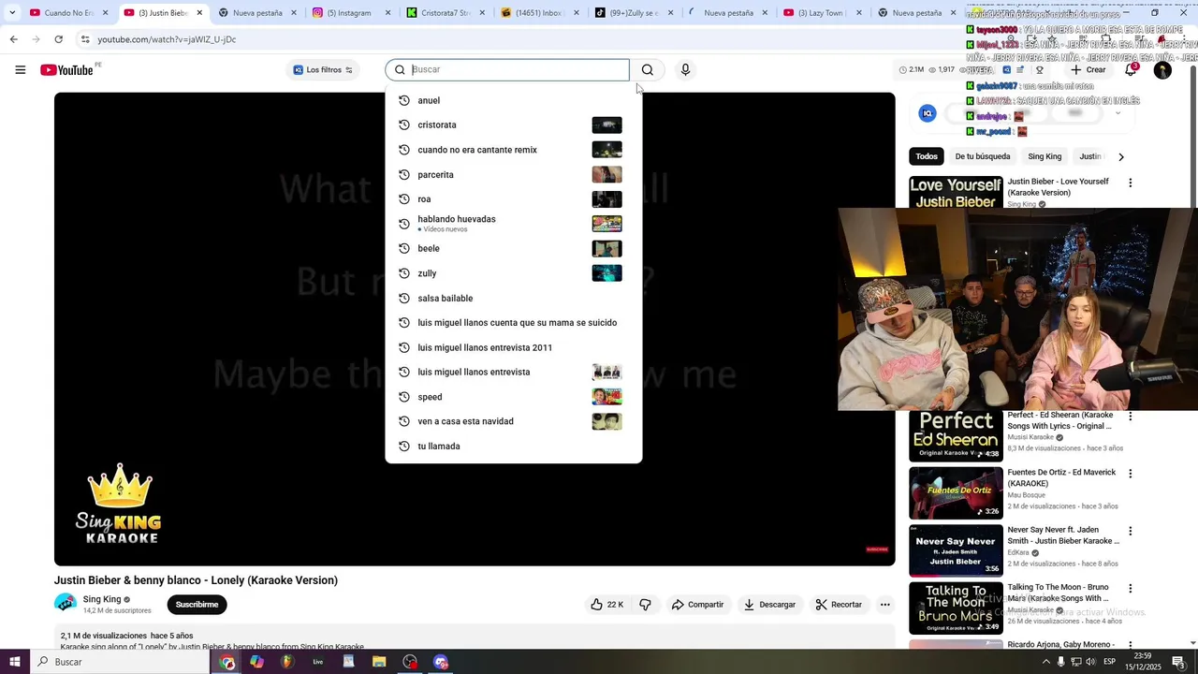Viewport: 1198px width, 674px height.
Task: Open options menu for Perfect Ed Sheeran video
Action: 1130,416
